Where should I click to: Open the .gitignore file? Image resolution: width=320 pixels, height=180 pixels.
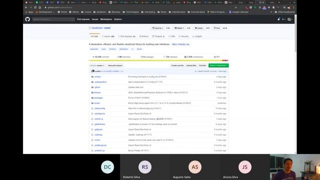pos(98,129)
